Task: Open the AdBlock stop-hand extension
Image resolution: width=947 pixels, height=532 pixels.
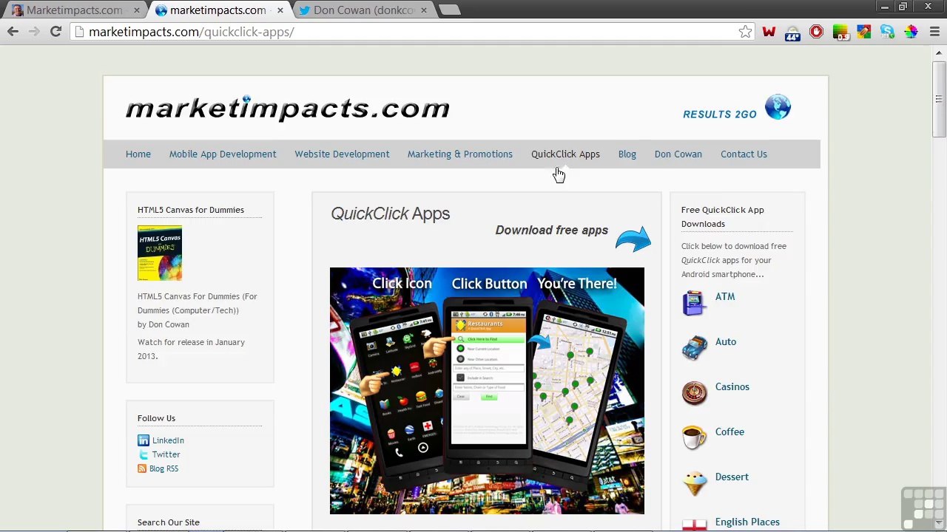Action: click(816, 32)
